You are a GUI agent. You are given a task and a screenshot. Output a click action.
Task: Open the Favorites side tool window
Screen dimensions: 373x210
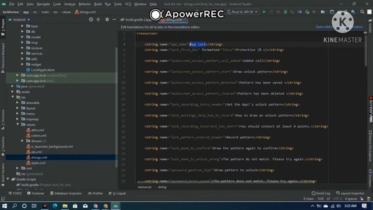coord(3,146)
